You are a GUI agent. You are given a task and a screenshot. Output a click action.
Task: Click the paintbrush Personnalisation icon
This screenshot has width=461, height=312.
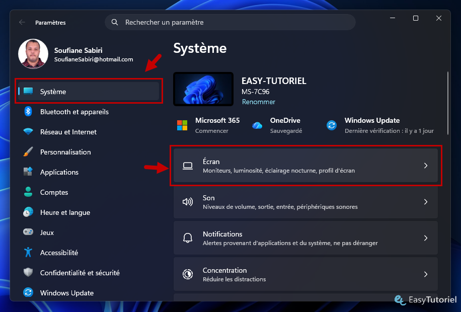(28, 152)
